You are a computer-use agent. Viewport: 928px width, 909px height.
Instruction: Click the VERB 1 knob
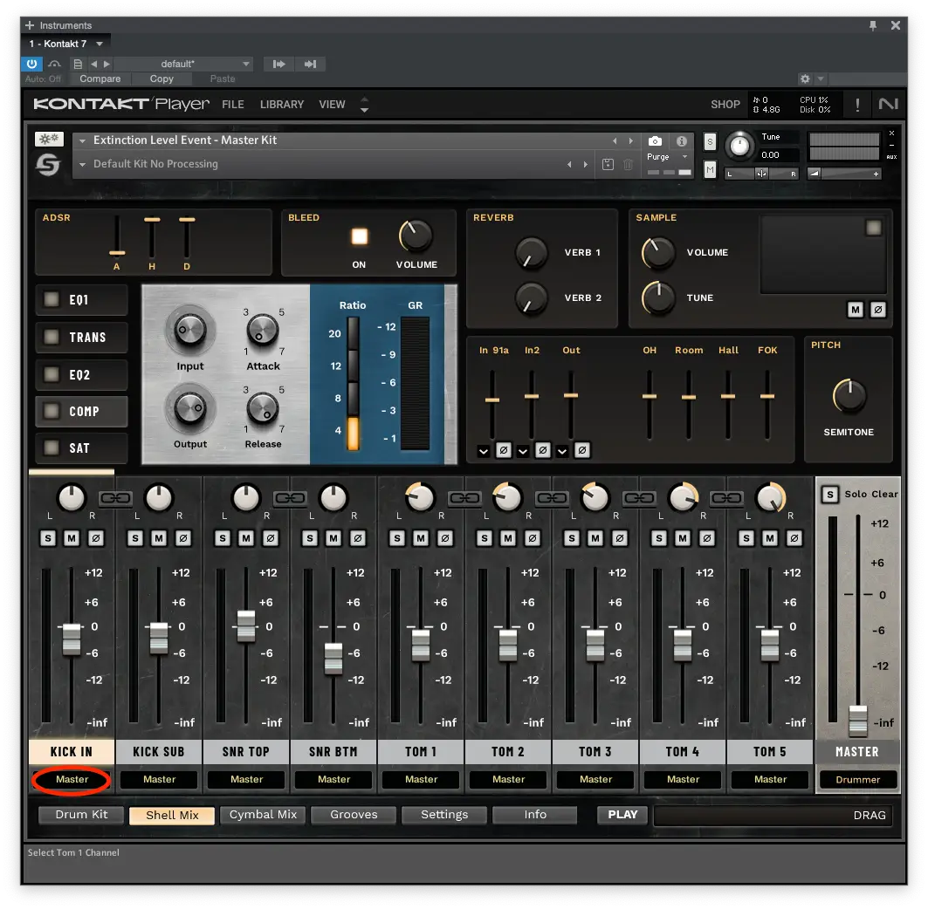[x=531, y=254]
